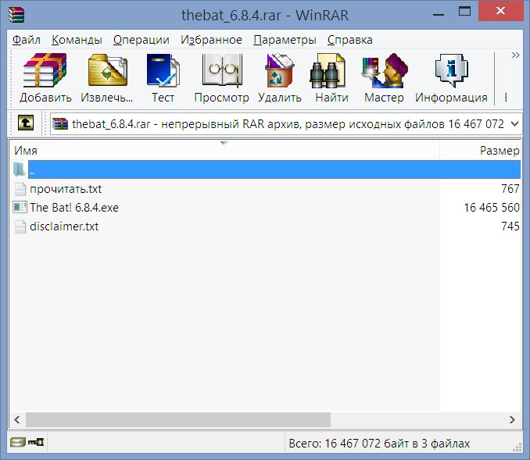Screen dimensions: 530x460
Task: Click the horizontal scrollbar left arrow
Action: coord(17,420)
